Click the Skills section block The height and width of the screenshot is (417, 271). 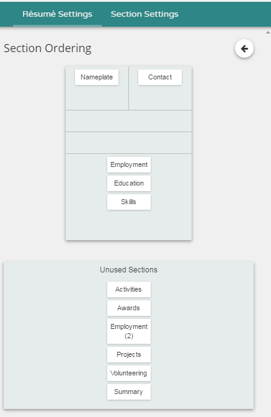(x=129, y=202)
